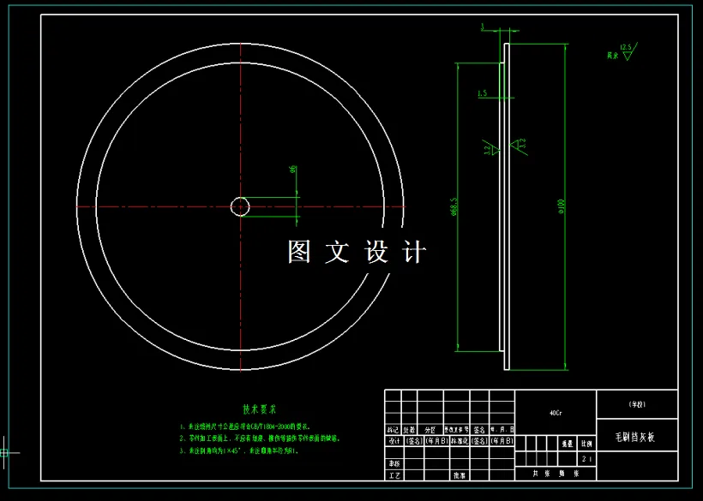Select the part name 毛刷挡灰板
This screenshot has height=501, width=703.
click(x=635, y=438)
